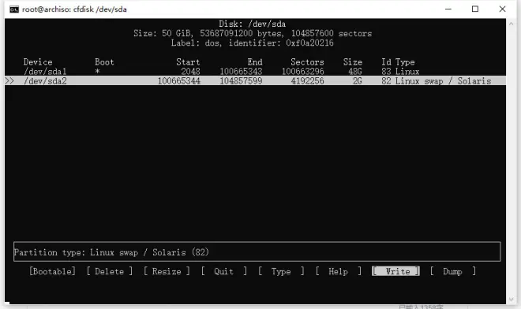The height and width of the screenshot is (309, 521).
Task: Choose the Type menu option
Action: click(281, 271)
